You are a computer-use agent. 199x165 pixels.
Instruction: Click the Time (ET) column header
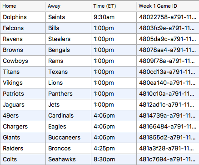114,6
